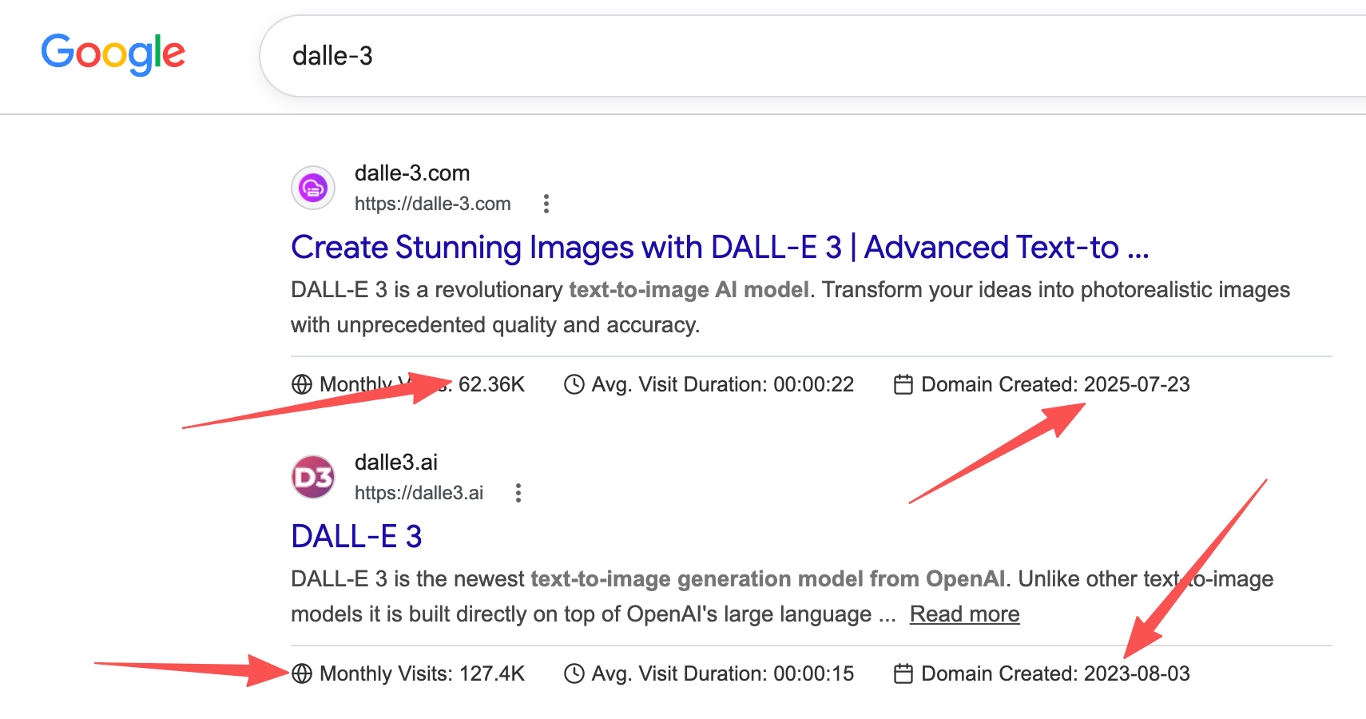
Task: Click the "Domain Created: 2025-07-23" text
Action: pyautogui.click(x=1055, y=384)
